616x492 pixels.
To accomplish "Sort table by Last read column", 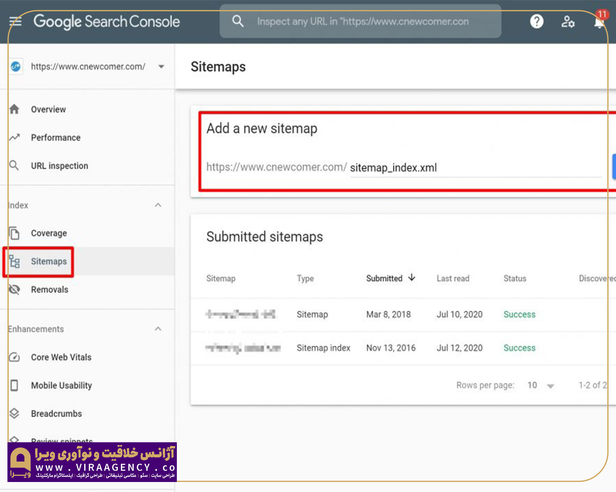I will 453,278.
